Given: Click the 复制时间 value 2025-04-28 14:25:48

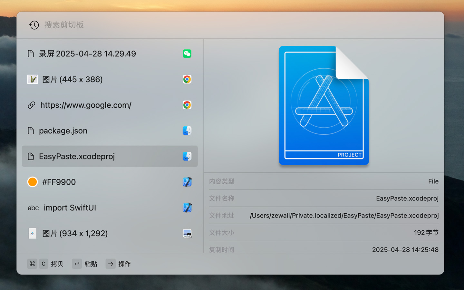Looking at the screenshot, I should click(x=405, y=250).
